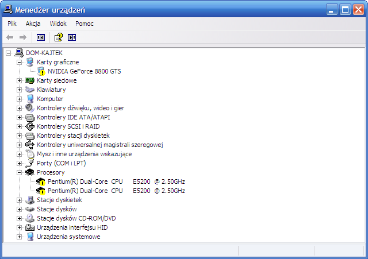Close the Menedżer urządzeń window
The width and height of the screenshot is (368, 259).
[x=359, y=10]
